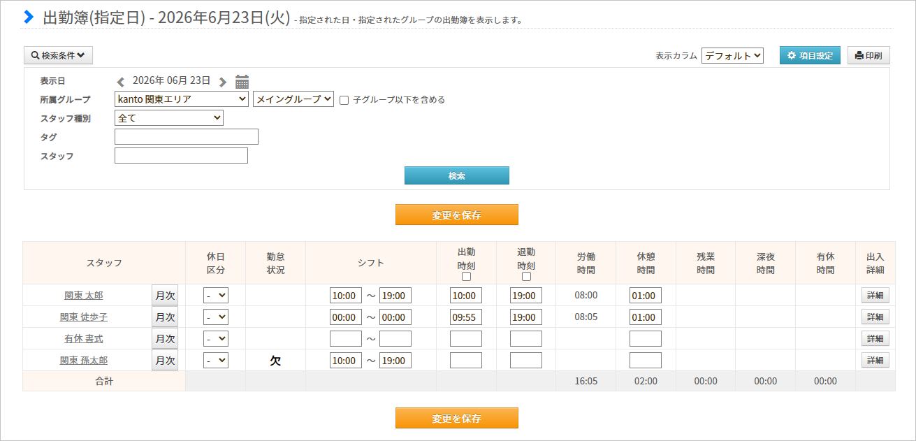The image size is (916, 441).
Task: Open 詳細 for 関東 太郎
Action: point(875,296)
